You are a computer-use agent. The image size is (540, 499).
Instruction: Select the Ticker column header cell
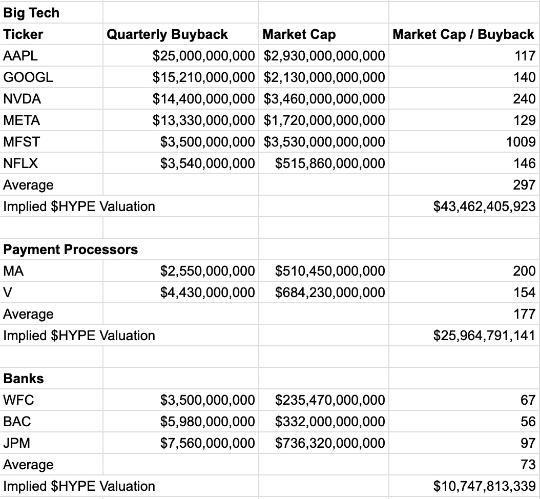tap(23, 34)
